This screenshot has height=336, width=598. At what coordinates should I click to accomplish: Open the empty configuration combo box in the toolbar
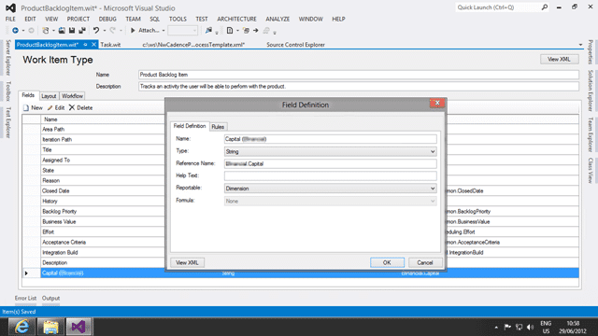(183, 31)
